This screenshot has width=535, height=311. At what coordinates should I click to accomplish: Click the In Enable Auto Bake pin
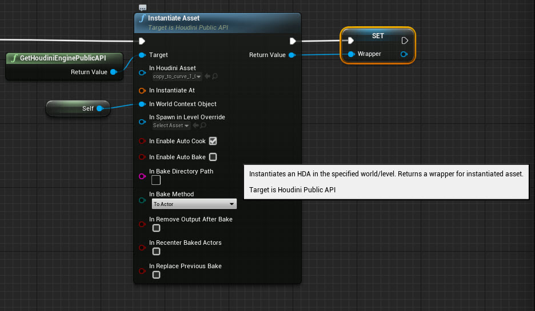click(x=142, y=157)
